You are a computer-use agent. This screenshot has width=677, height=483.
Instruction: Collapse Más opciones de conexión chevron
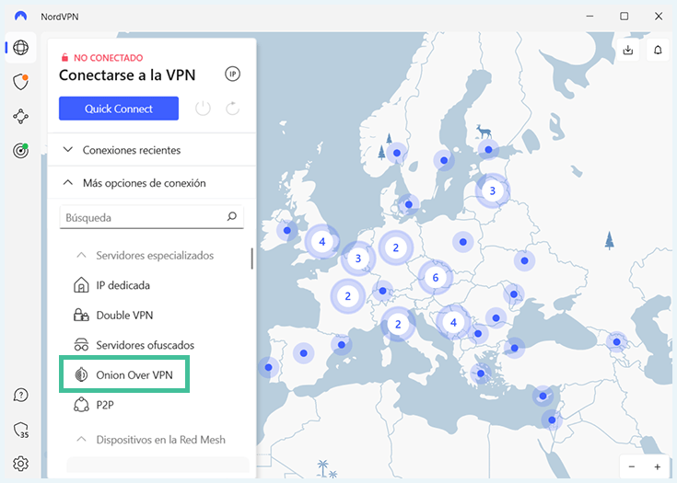tap(68, 182)
